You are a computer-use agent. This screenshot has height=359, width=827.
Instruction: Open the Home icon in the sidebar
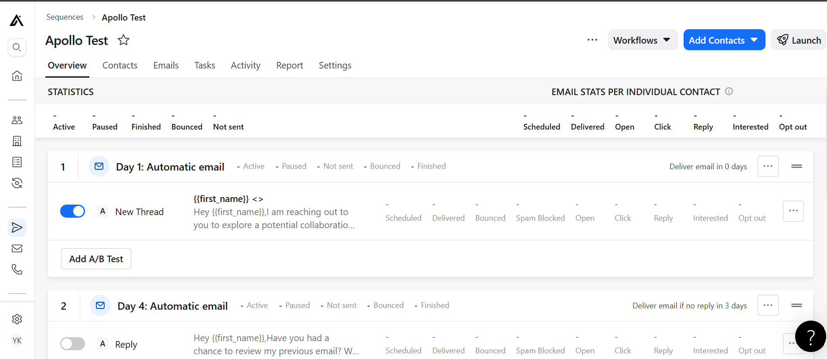coord(17,76)
